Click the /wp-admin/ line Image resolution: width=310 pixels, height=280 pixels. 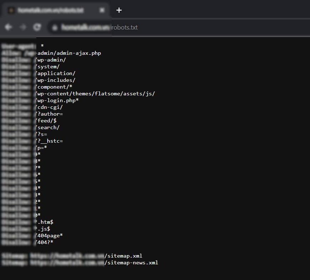pos(51,60)
